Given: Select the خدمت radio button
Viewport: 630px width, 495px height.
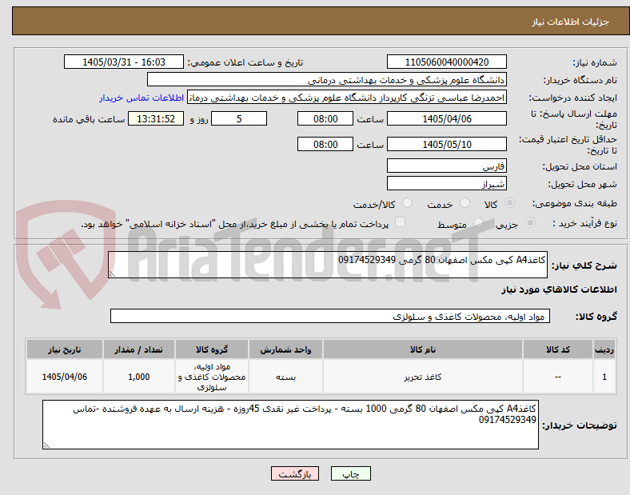Looking at the screenshot, I should (465, 203).
